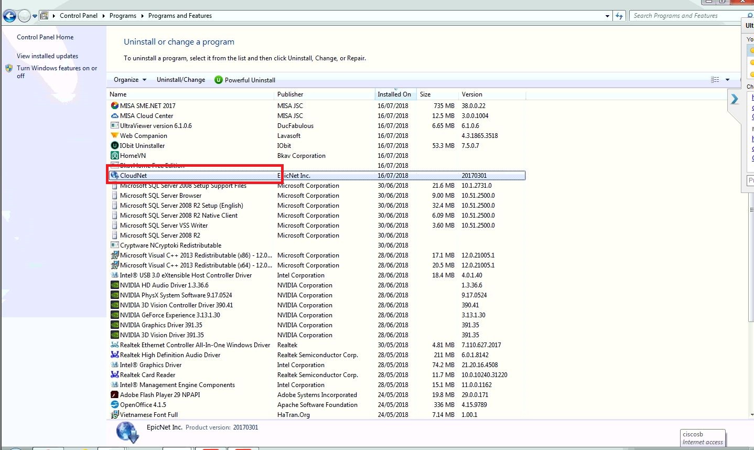Click the IObit Uninstaller icon
The width and height of the screenshot is (754, 450).
115,145
